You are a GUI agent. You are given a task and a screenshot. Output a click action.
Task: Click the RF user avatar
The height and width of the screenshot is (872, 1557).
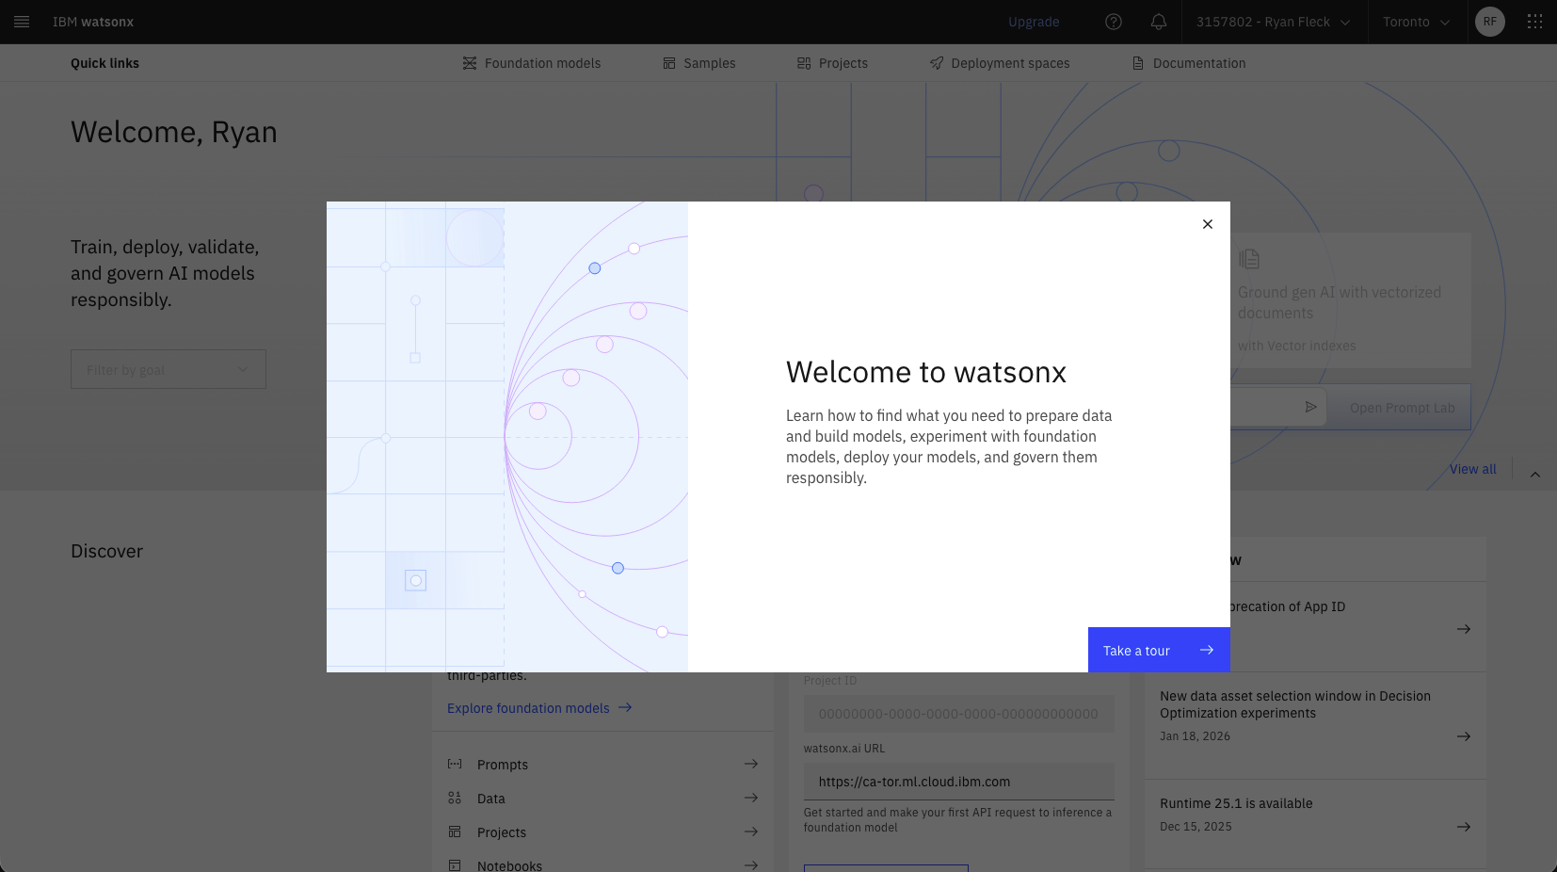[x=1489, y=22]
